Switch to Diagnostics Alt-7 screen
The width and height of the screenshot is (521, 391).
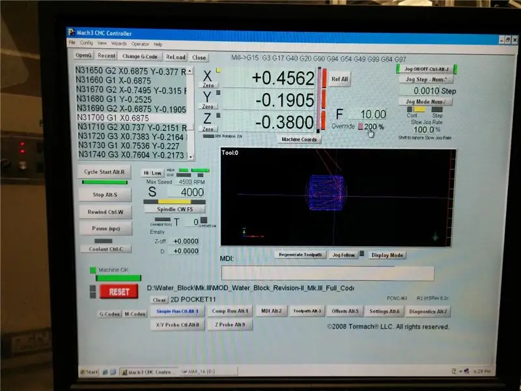(428, 311)
